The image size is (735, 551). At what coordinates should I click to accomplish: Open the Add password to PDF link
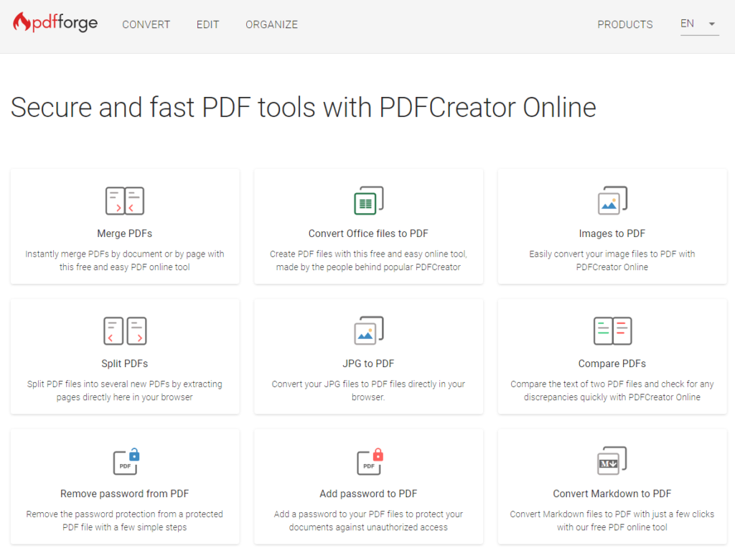click(x=368, y=494)
